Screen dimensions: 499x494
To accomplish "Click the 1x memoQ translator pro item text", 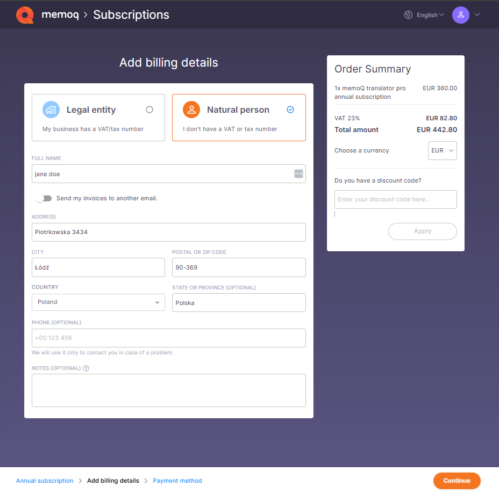I will tap(370, 92).
